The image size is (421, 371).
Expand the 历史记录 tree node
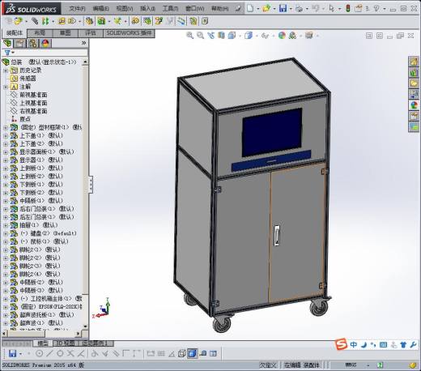click(6, 70)
